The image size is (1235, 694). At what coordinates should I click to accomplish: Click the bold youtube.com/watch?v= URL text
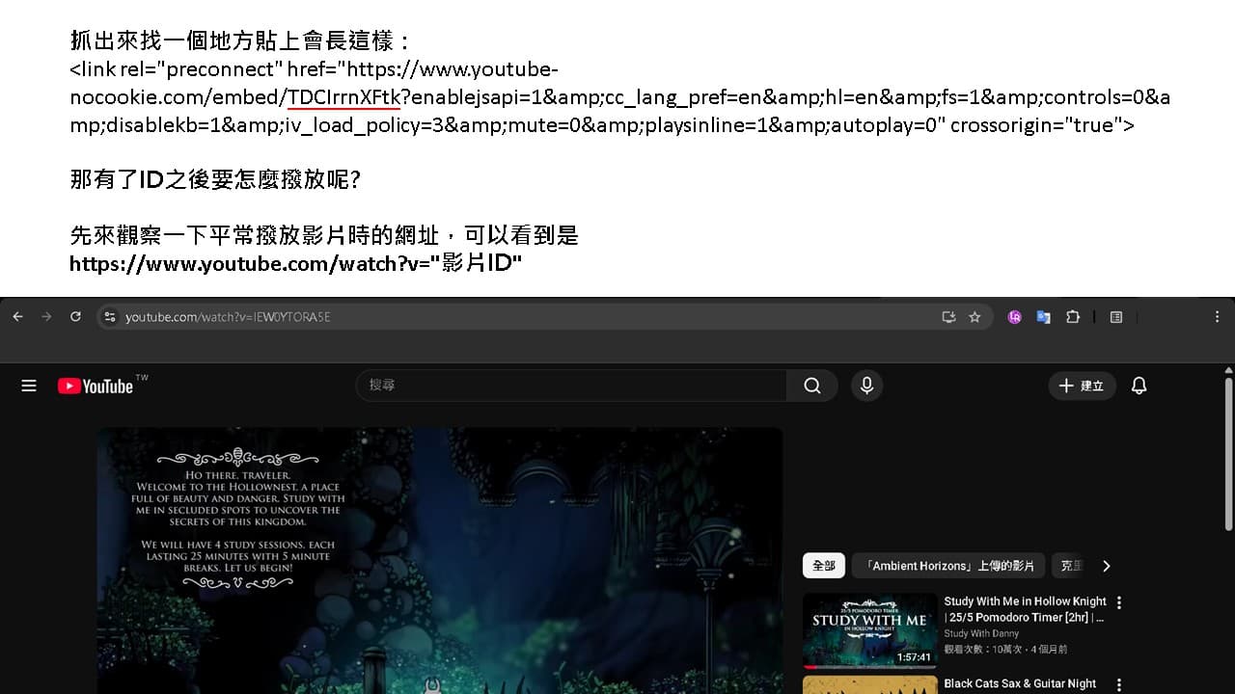coord(295,263)
